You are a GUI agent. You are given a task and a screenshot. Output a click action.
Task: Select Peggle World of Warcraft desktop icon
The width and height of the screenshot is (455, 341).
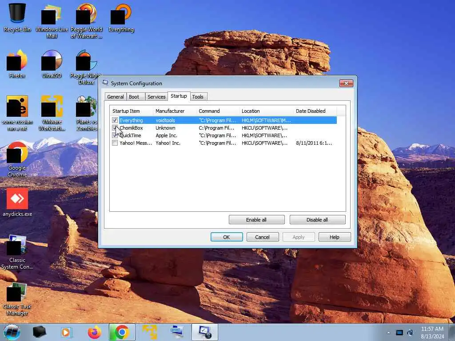coord(87,20)
